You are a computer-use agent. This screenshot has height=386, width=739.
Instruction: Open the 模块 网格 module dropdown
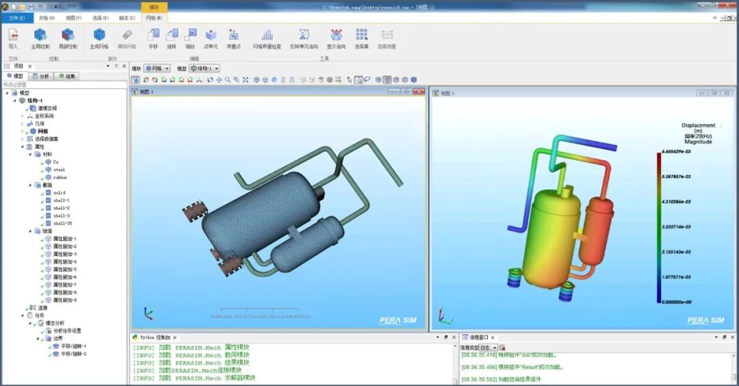157,68
